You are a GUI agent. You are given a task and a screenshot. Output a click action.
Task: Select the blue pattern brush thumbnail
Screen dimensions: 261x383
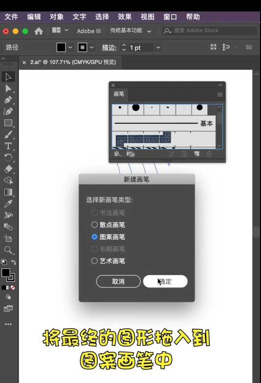(x=144, y=139)
